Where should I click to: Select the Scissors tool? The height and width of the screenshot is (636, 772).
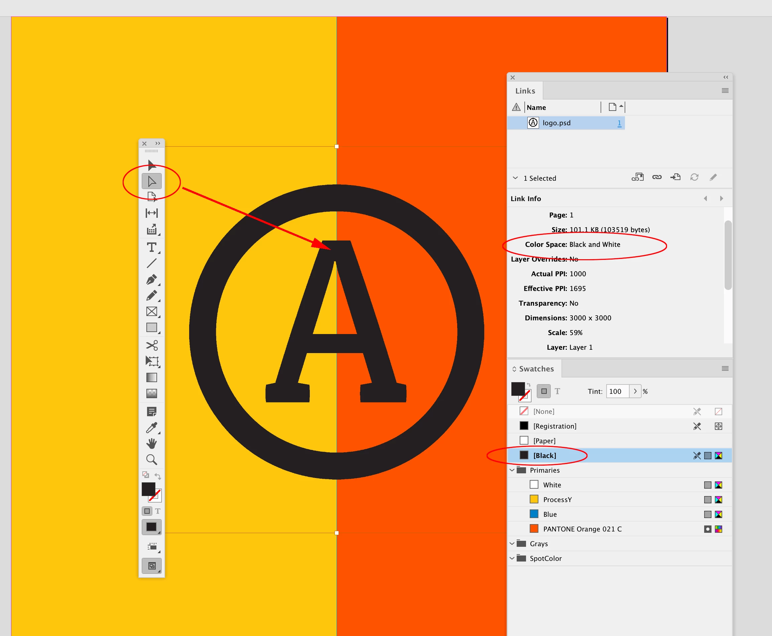coord(151,345)
